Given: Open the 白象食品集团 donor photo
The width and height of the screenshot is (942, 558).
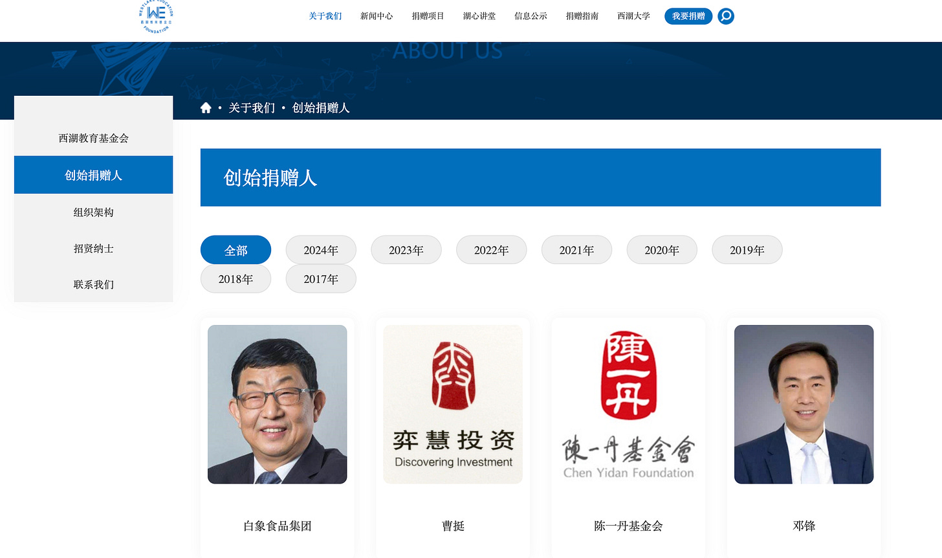Looking at the screenshot, I should click(x=278, y=405).
